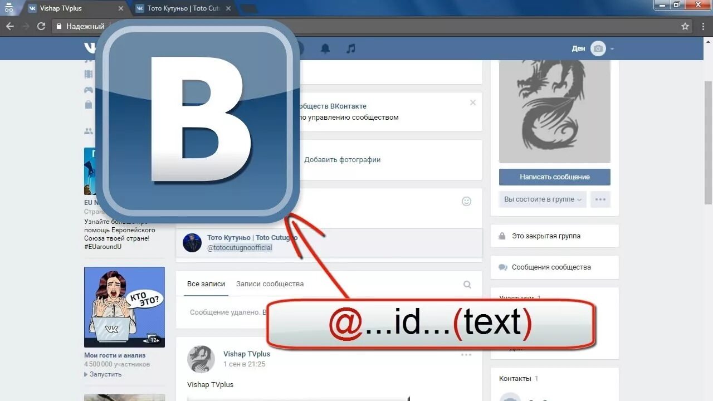Click the 4 500 000 участников text
Image resolution: width=713 pixels, height=401 pixels.
[x=117, y=365]
